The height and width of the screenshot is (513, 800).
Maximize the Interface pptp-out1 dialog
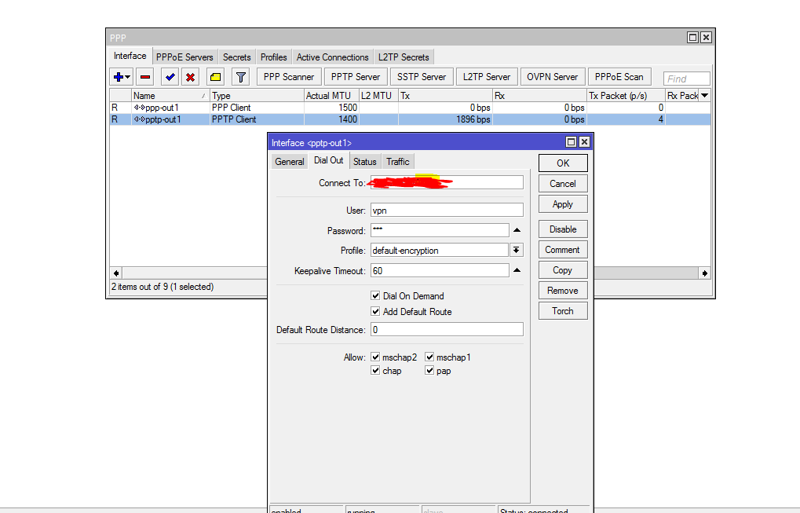(572, 142)
